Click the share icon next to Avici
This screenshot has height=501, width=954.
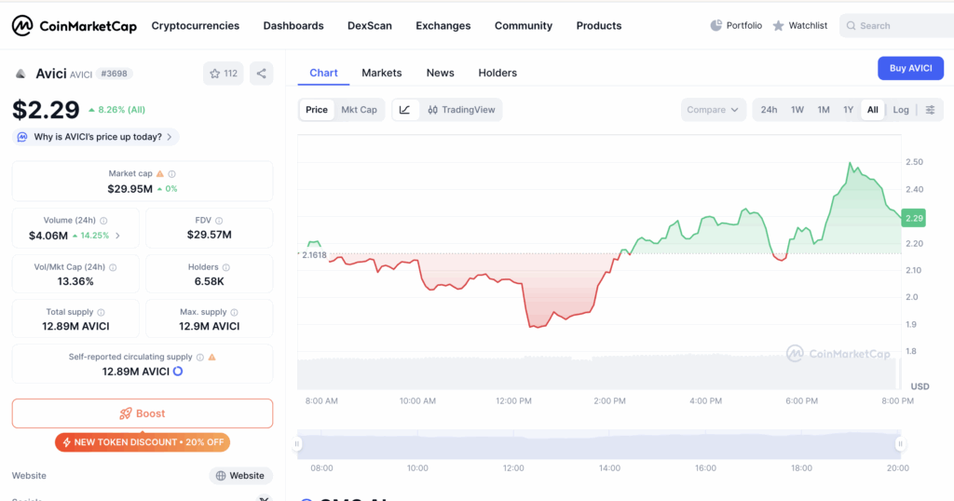pyautogui.click(x=262, y=74)
